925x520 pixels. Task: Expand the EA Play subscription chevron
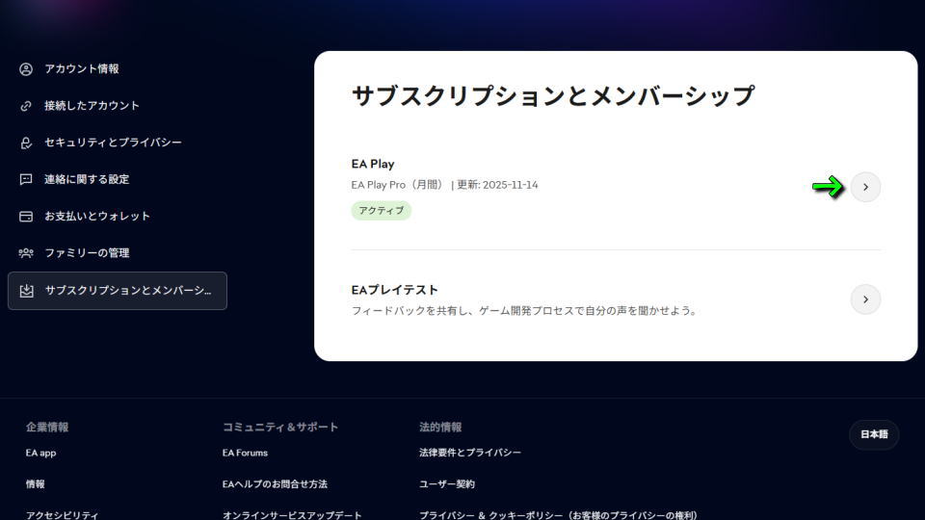pyautogui.click(x=865, y=187)
